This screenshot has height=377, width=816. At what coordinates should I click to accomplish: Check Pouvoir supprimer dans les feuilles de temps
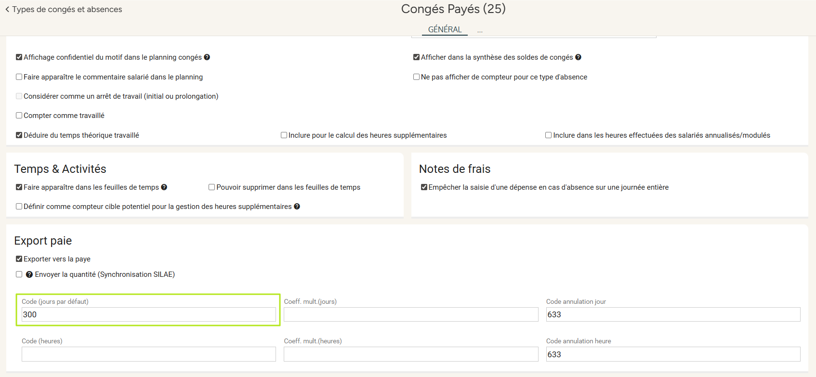[x=211, y=187]
